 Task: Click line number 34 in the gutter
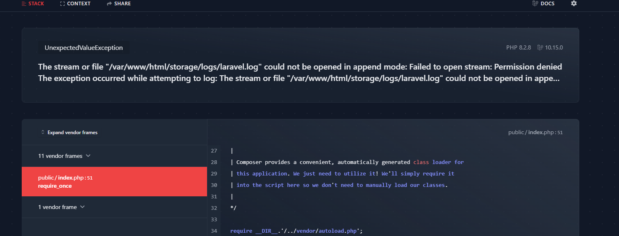[214, 231]
